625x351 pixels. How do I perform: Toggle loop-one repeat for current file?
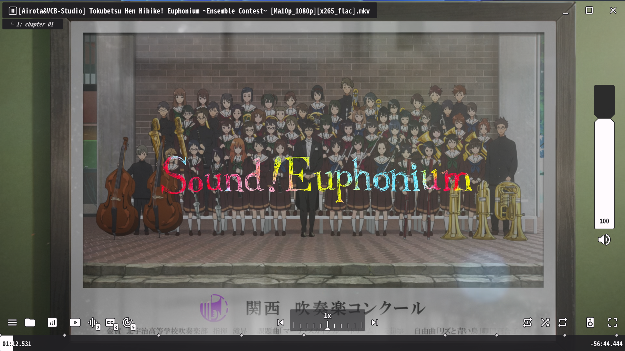[x=527, y=322]
